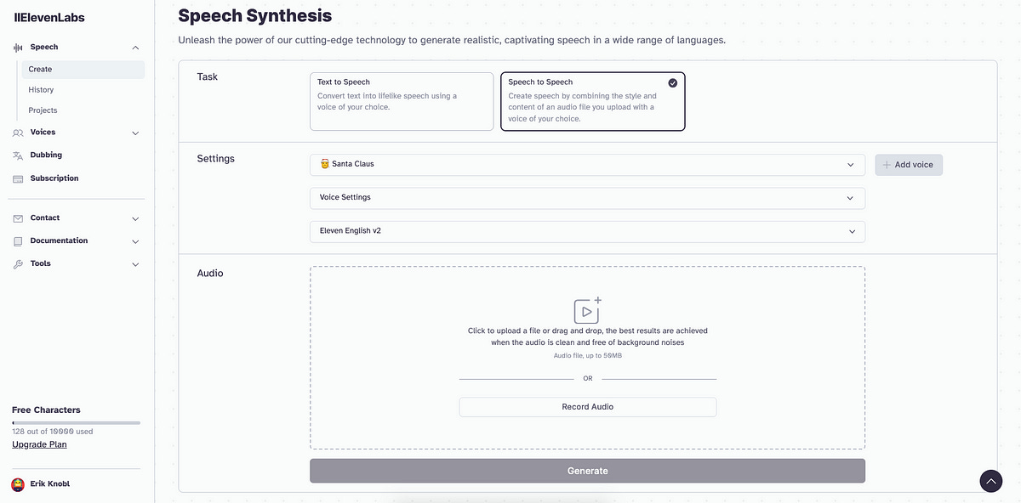
Task: Open the Voices menu label
Action: pos(43,132)
